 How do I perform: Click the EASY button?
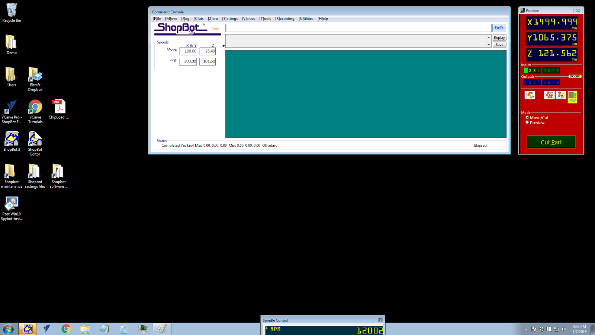pos(499,28)
